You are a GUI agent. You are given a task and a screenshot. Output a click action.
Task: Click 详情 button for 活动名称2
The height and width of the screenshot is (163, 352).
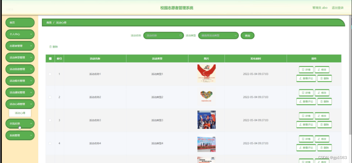tap(306, 93)
